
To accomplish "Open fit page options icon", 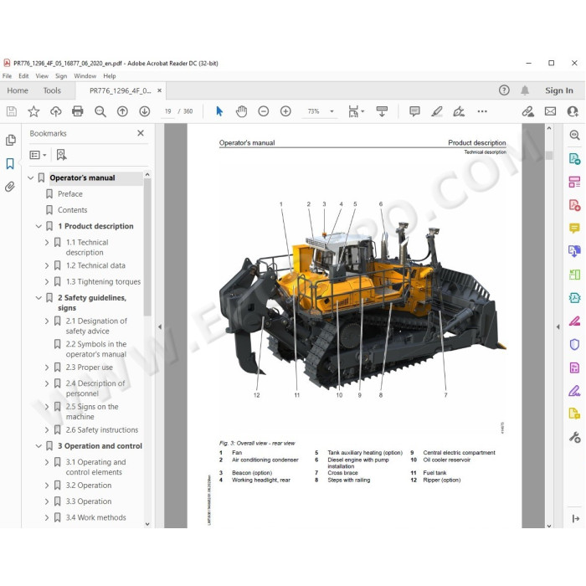I will coord(356,111).
